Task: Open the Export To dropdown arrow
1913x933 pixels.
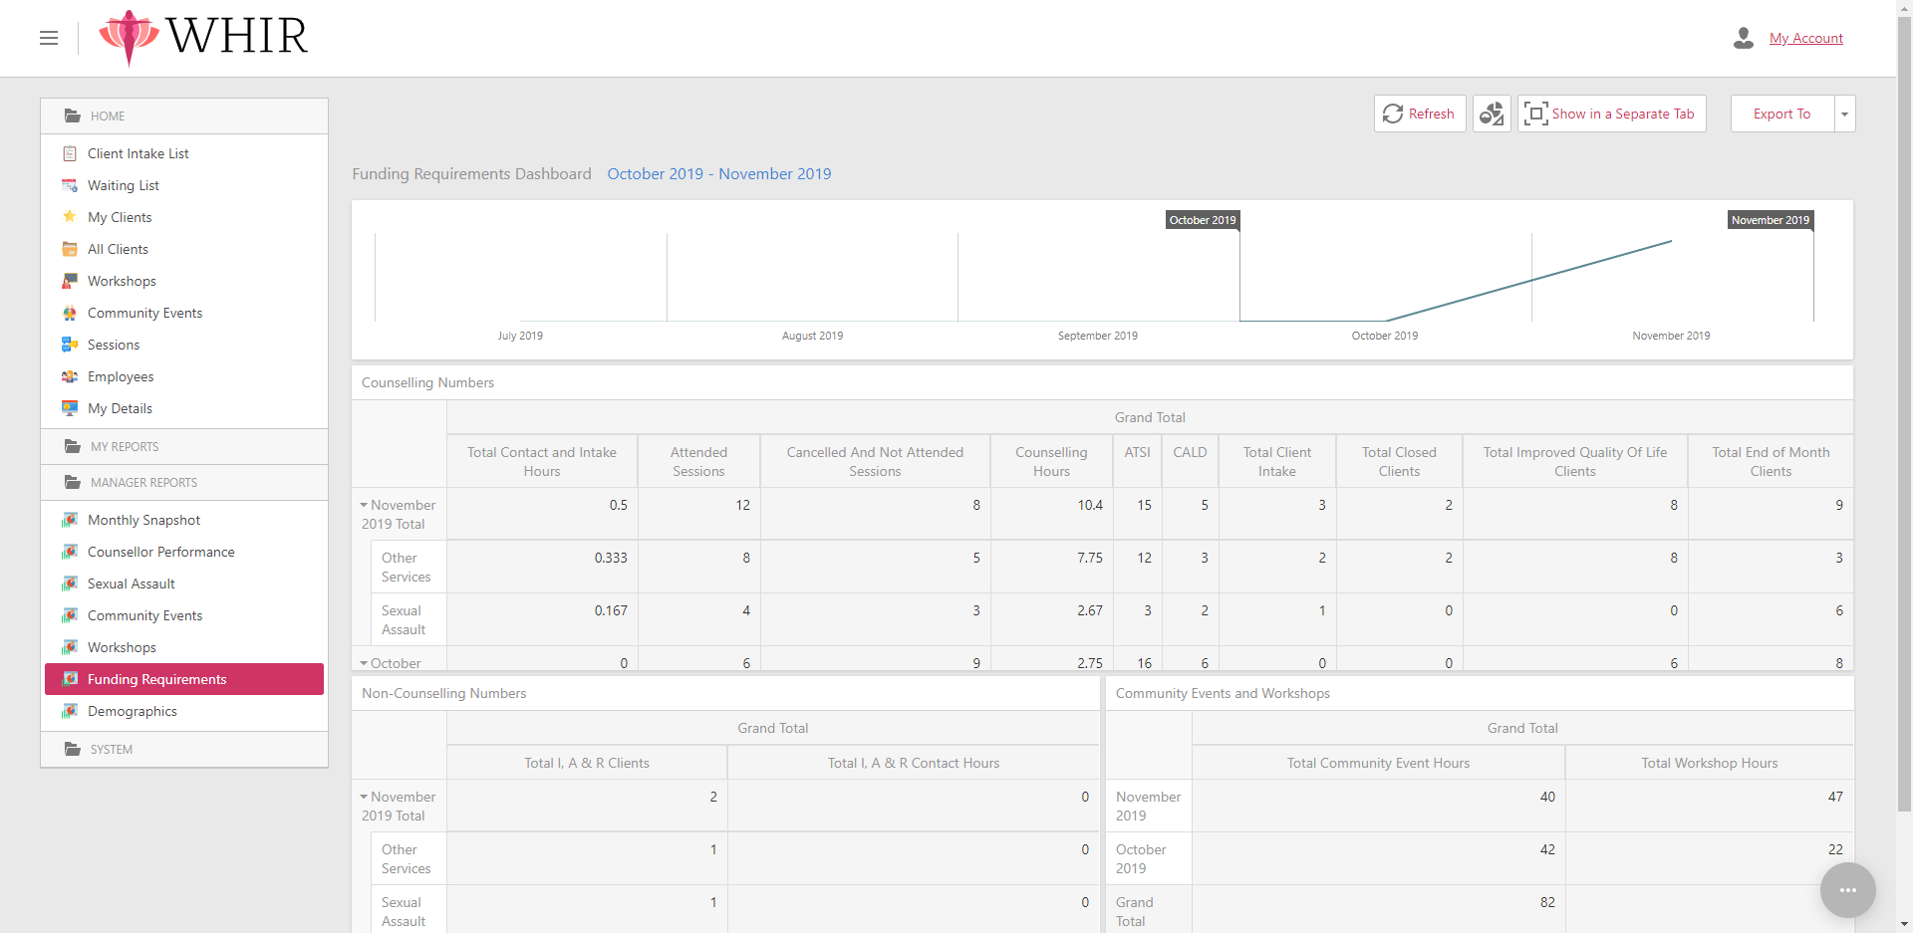Action: click(1845, 114)
